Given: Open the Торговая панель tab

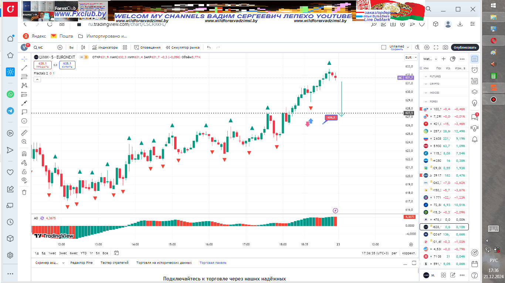Looking at the screenshot, I should [213, 263].
